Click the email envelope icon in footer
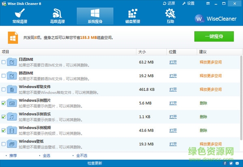 (x=237, y=163)
